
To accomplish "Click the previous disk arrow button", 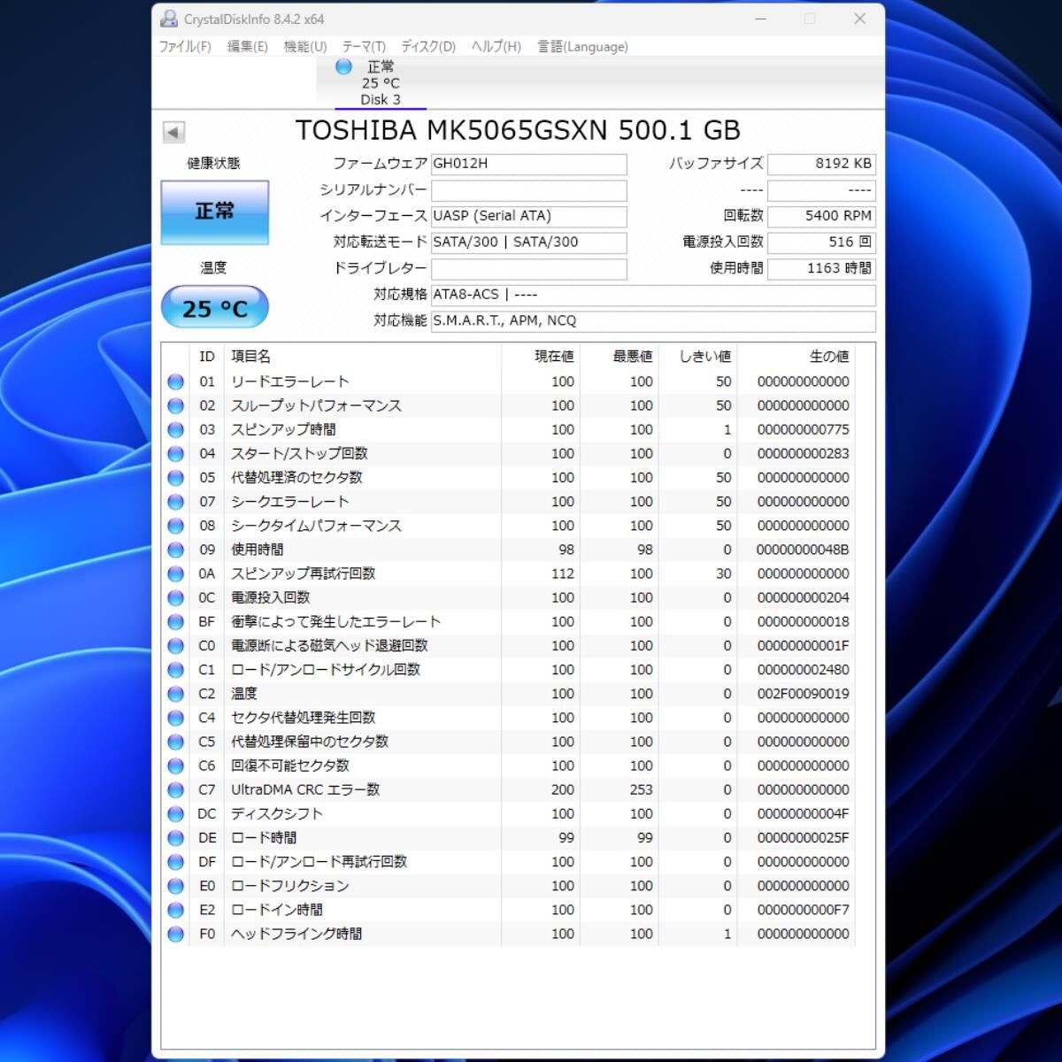I will click(173, 132).
